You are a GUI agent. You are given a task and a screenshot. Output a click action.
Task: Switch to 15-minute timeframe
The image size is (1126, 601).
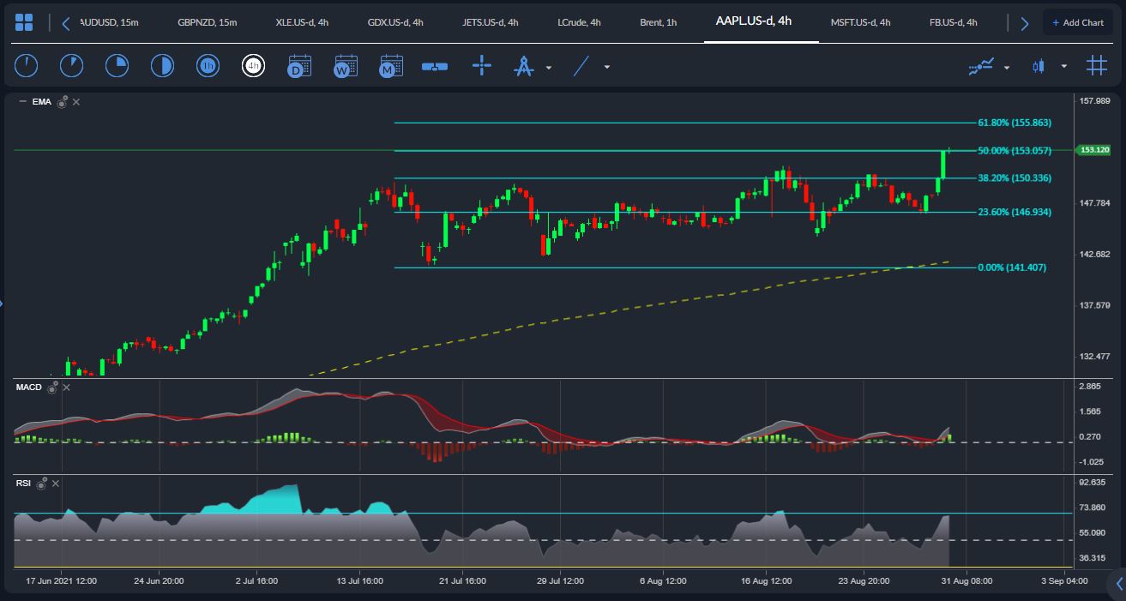[117, 65]
